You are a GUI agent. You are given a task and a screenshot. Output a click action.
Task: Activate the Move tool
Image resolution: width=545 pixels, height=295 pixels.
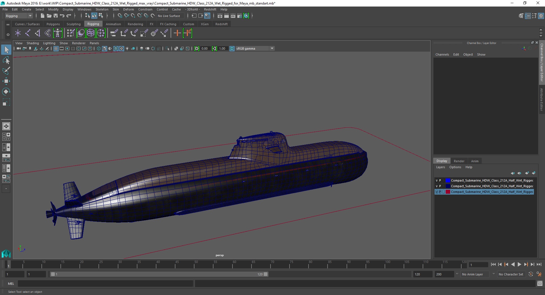[6, 81]
